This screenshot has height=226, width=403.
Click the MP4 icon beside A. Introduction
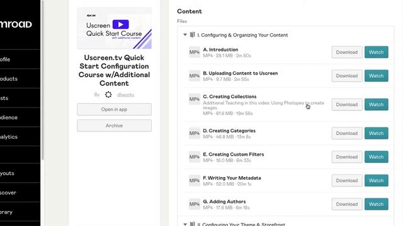click(195, 52)
